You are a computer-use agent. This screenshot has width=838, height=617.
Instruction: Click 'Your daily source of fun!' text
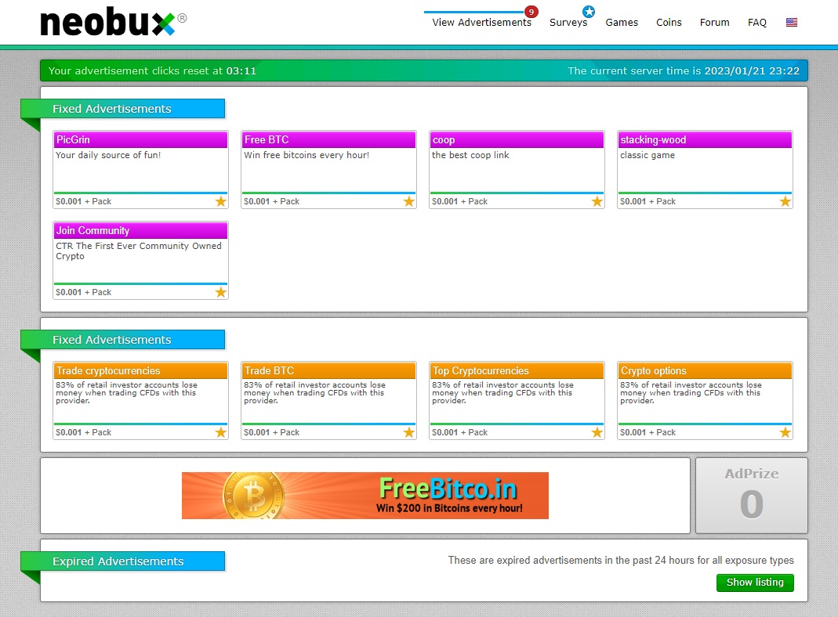108,155
